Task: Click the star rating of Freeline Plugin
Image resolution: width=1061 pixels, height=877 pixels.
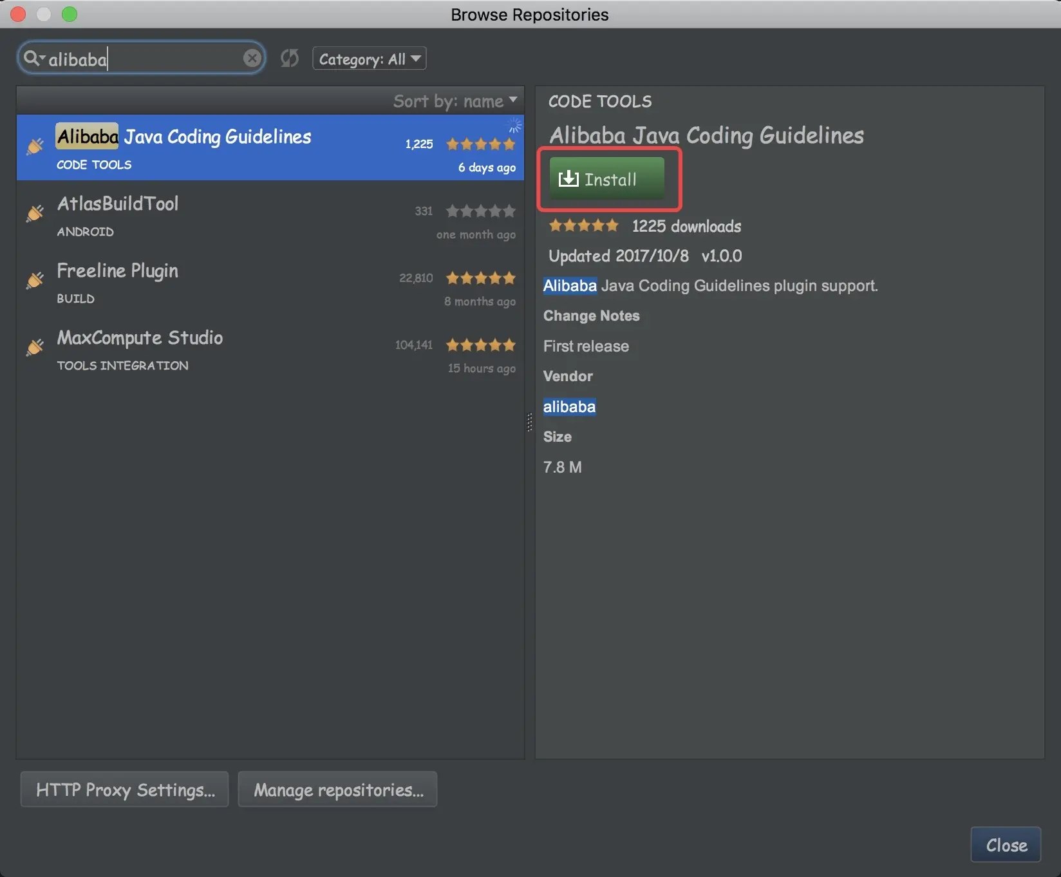Action: (481, 278)
